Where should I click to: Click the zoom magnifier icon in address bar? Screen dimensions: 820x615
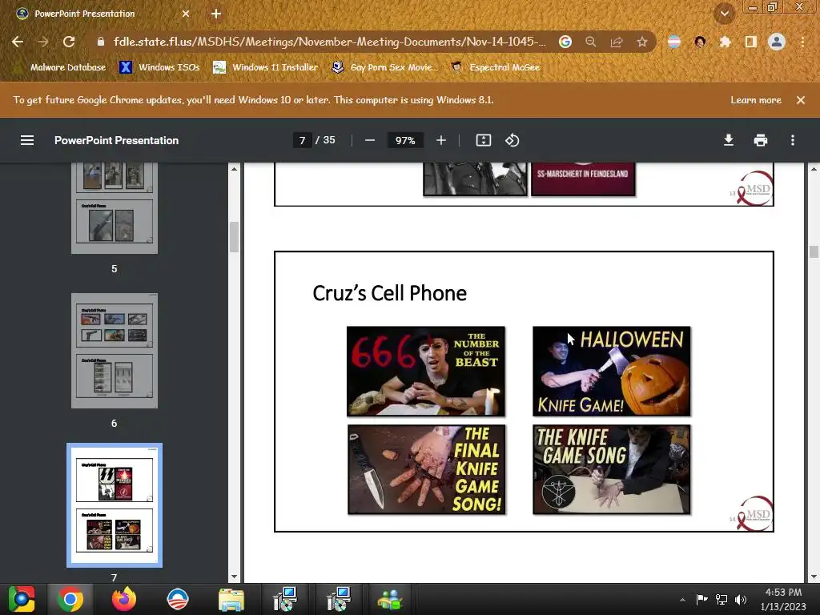tap(590, 42)
